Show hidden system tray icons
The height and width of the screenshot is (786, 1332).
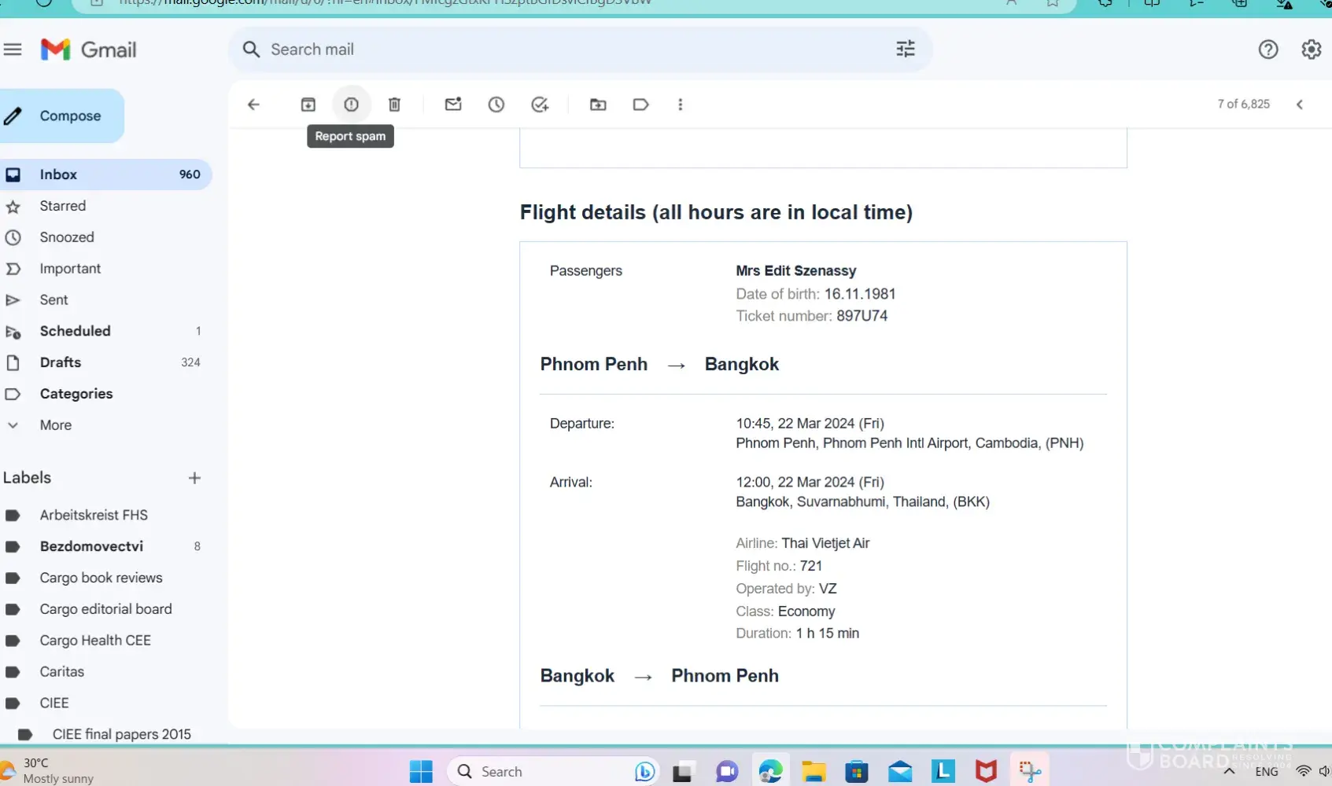(1229, 772)
